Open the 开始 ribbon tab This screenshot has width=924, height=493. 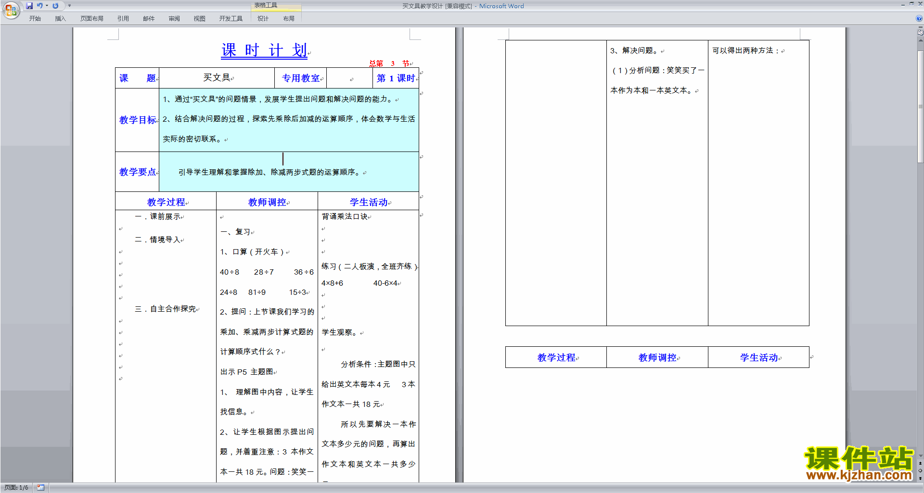click(x=35, y=18)
